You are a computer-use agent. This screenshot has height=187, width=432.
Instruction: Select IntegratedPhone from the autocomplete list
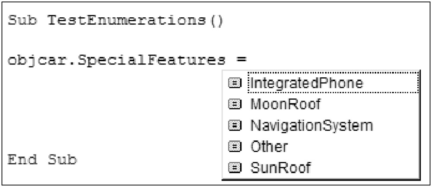tap(306, 83)
